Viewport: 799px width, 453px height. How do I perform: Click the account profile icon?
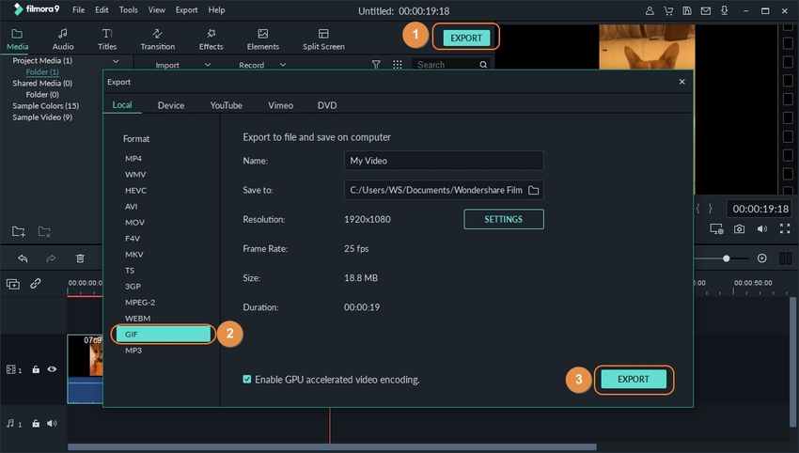tap(650, 10)
